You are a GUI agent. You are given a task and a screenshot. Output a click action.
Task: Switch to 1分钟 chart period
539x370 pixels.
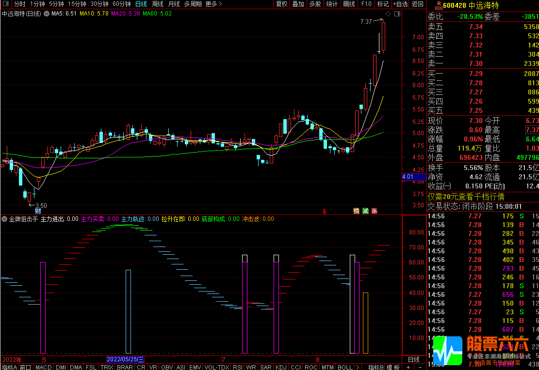37,4
